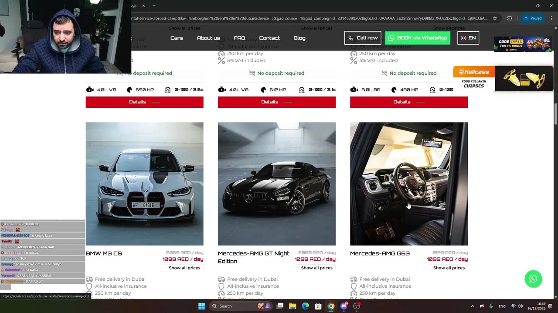This screenshot has height=313, width=558.
Task: Click the timer icon beside 0-100 / 3.6s
Action: tap(168, 90)
